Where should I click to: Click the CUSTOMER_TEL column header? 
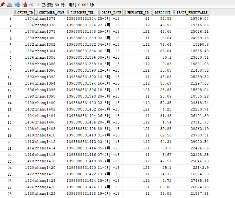pos(82,13)
